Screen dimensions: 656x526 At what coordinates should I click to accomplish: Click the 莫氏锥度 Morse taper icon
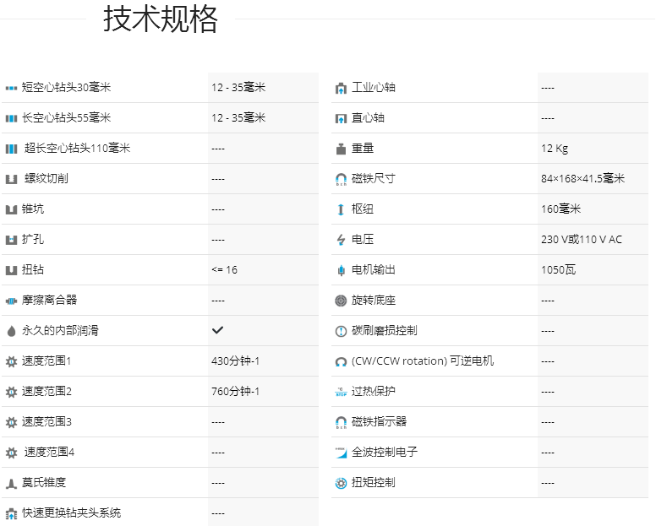tap(11, 483)
